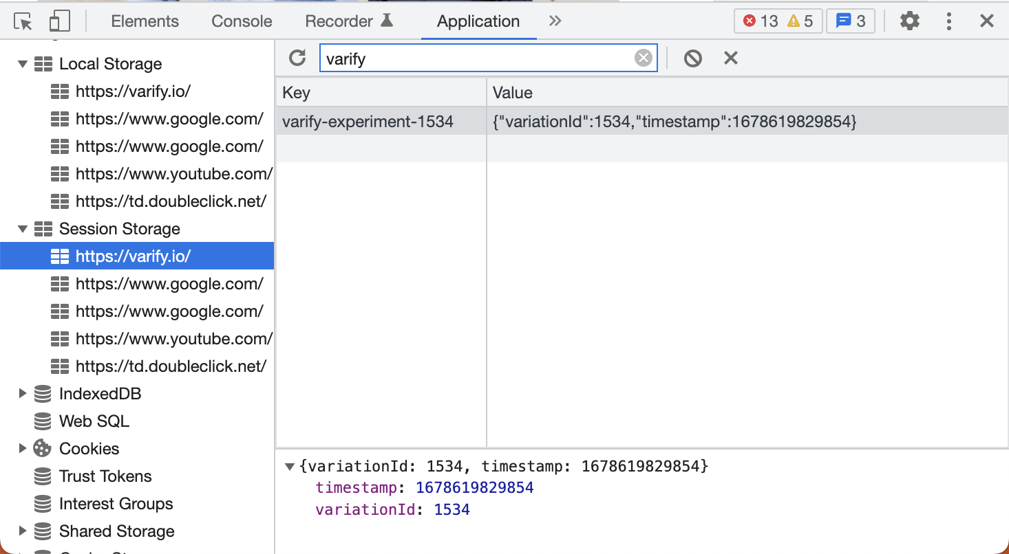Screen dimensions: 1009x554
Task: Click the 5 warnings counter
Action: tap(800, 21)
